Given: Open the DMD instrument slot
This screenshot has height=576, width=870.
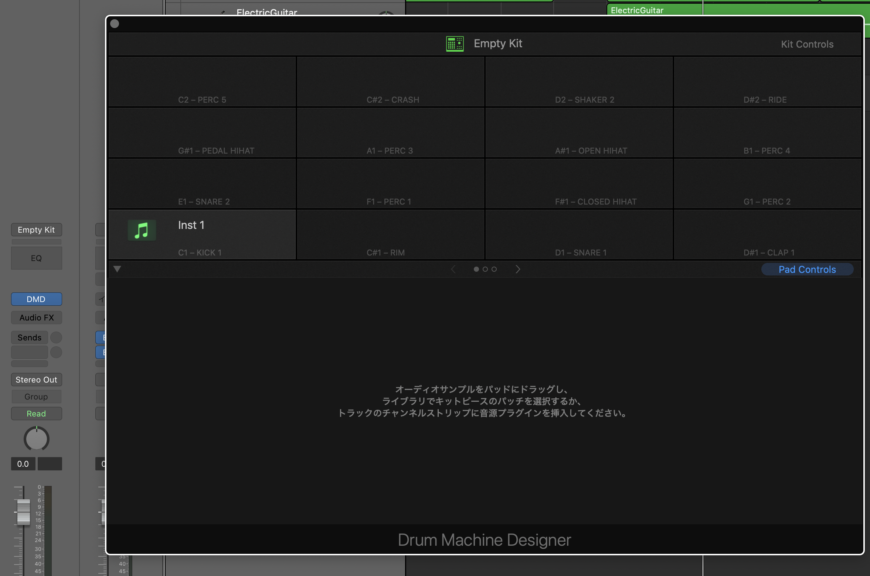Looking at the screenshot, I should pyautogui.click(x=36, y=299).
